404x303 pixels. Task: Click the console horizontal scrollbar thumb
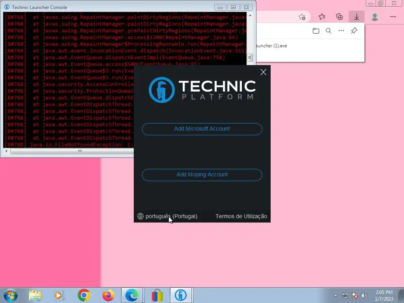[x=72, y=151]
